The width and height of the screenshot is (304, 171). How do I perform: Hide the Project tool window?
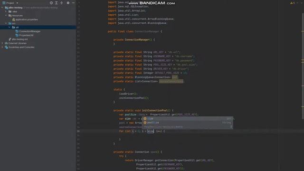(x=73, y=3)
